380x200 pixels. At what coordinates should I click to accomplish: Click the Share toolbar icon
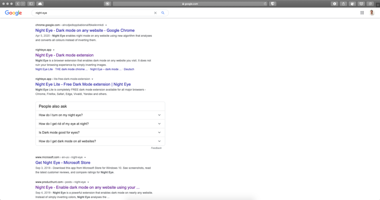click(343, 4)
